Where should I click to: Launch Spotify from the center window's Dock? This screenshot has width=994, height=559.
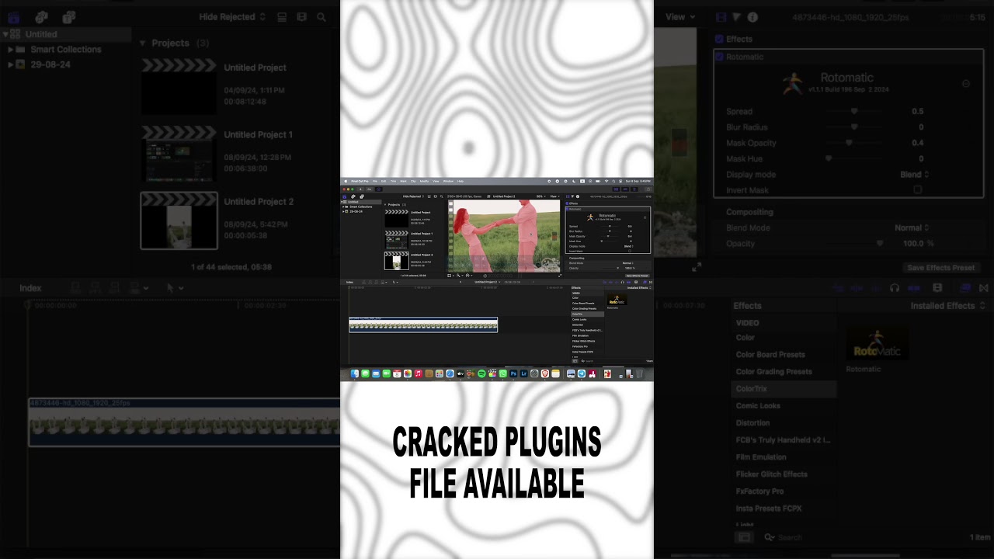(x=481, y=373)
